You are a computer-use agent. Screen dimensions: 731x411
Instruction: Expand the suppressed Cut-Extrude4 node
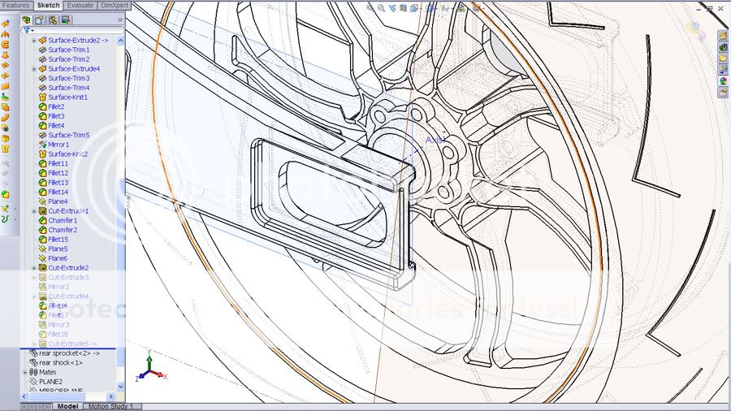34,296
